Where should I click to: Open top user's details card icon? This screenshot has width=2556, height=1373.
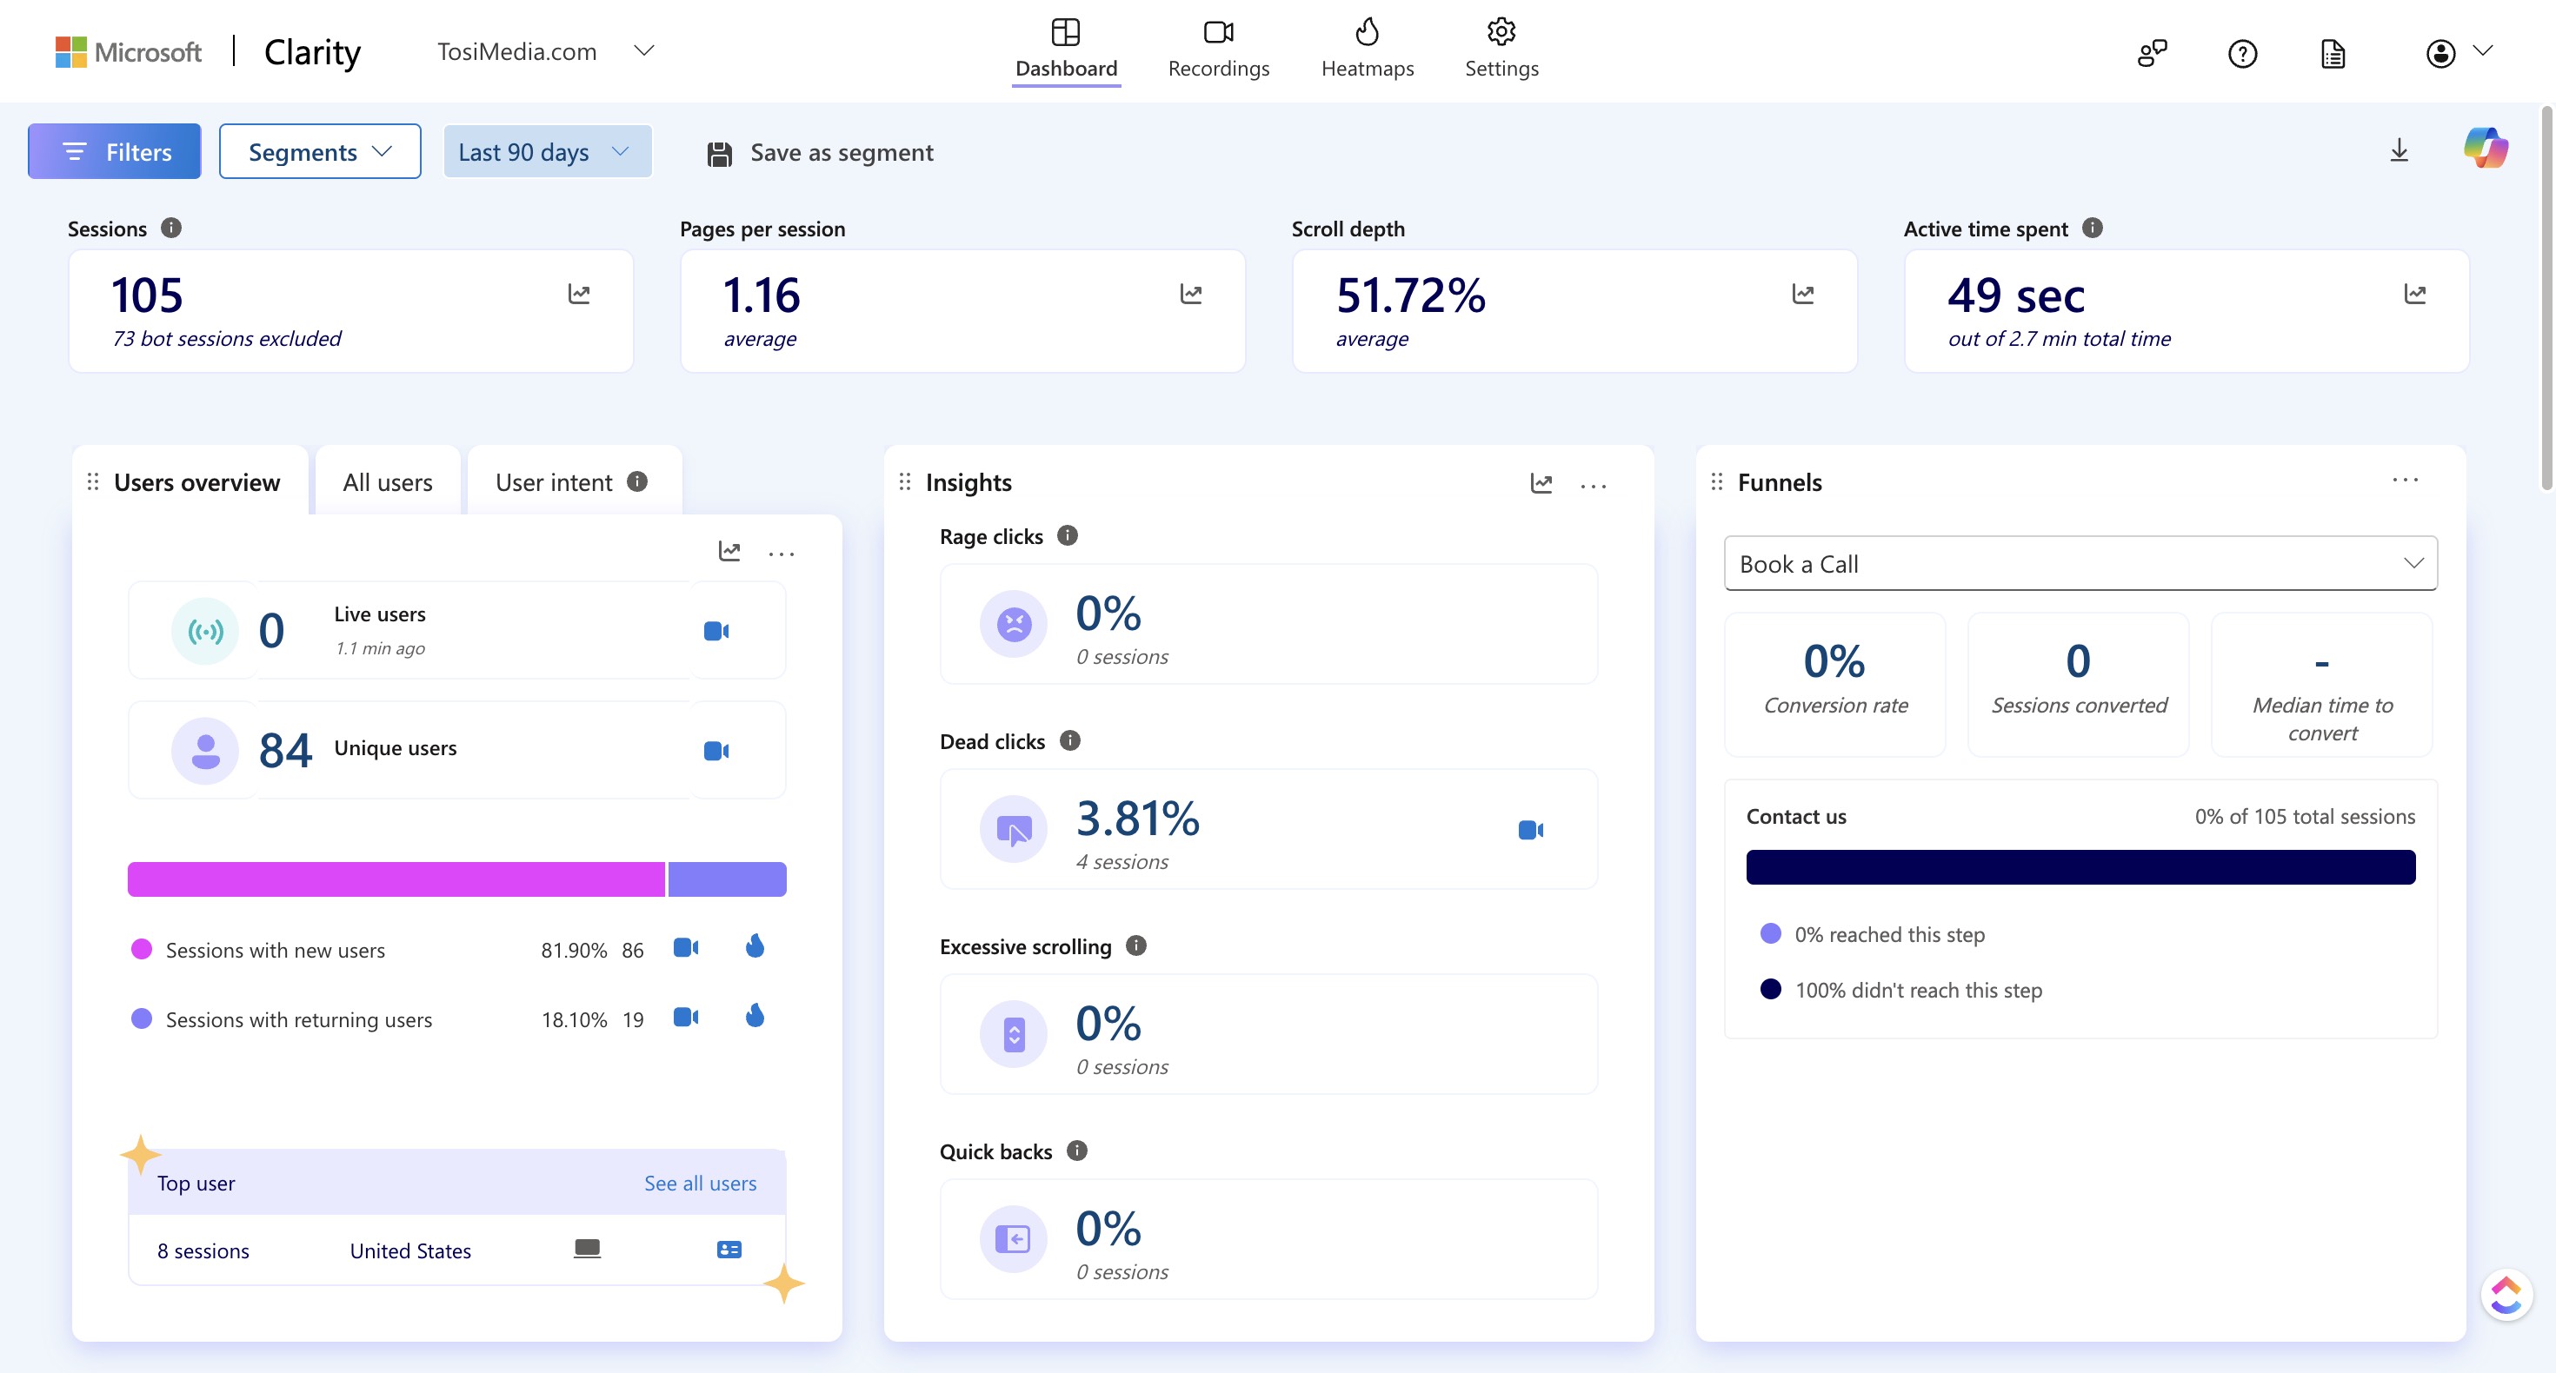coord(729,1250)
